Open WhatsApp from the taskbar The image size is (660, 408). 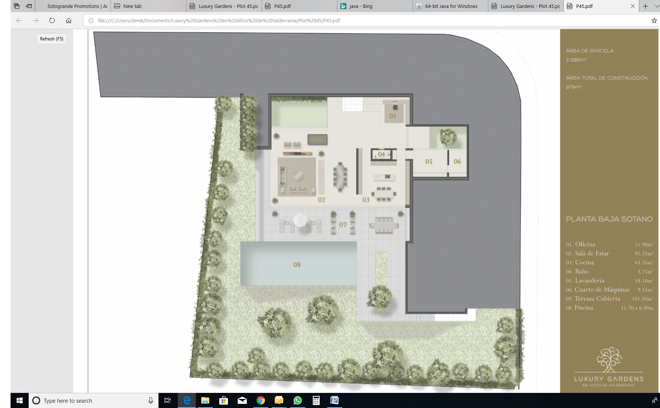coord(298,400)
